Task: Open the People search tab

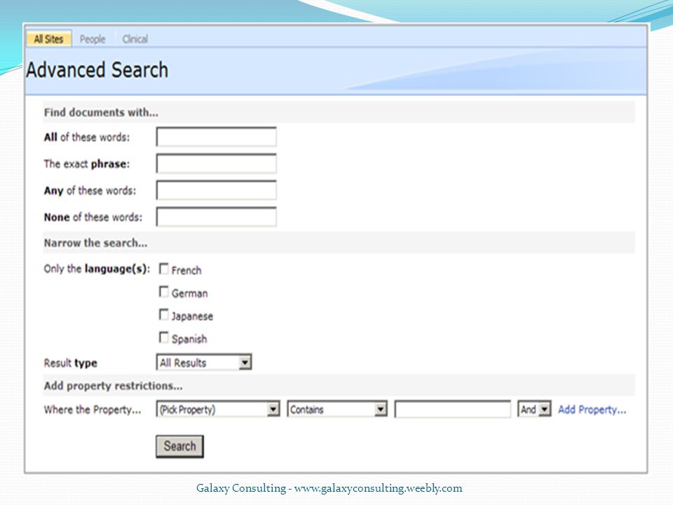Action: (93, 39)
